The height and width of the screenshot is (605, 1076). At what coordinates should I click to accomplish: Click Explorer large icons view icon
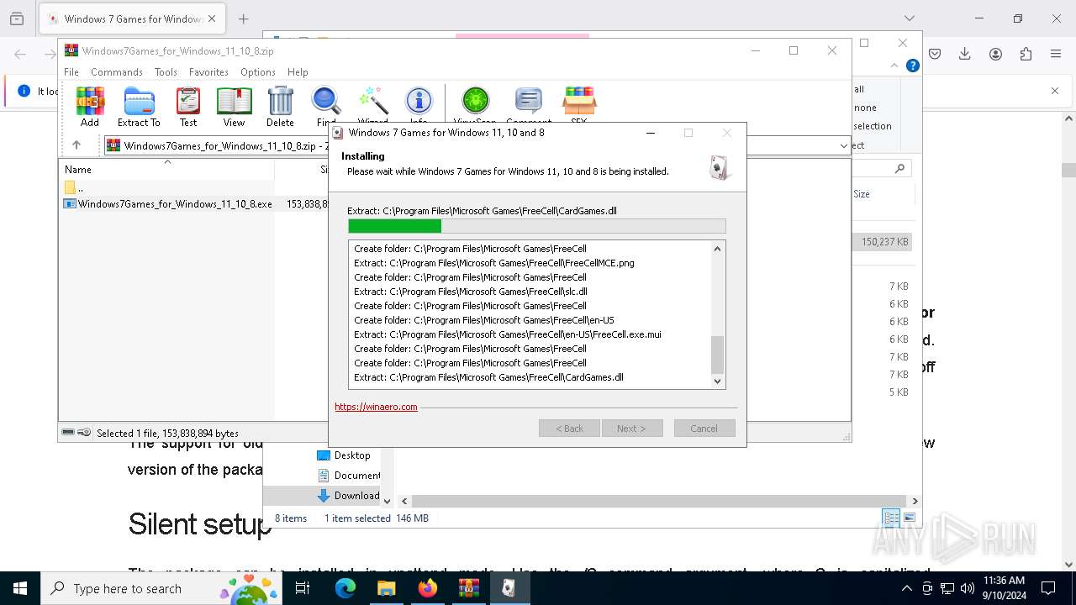click(x=909, y=518)
